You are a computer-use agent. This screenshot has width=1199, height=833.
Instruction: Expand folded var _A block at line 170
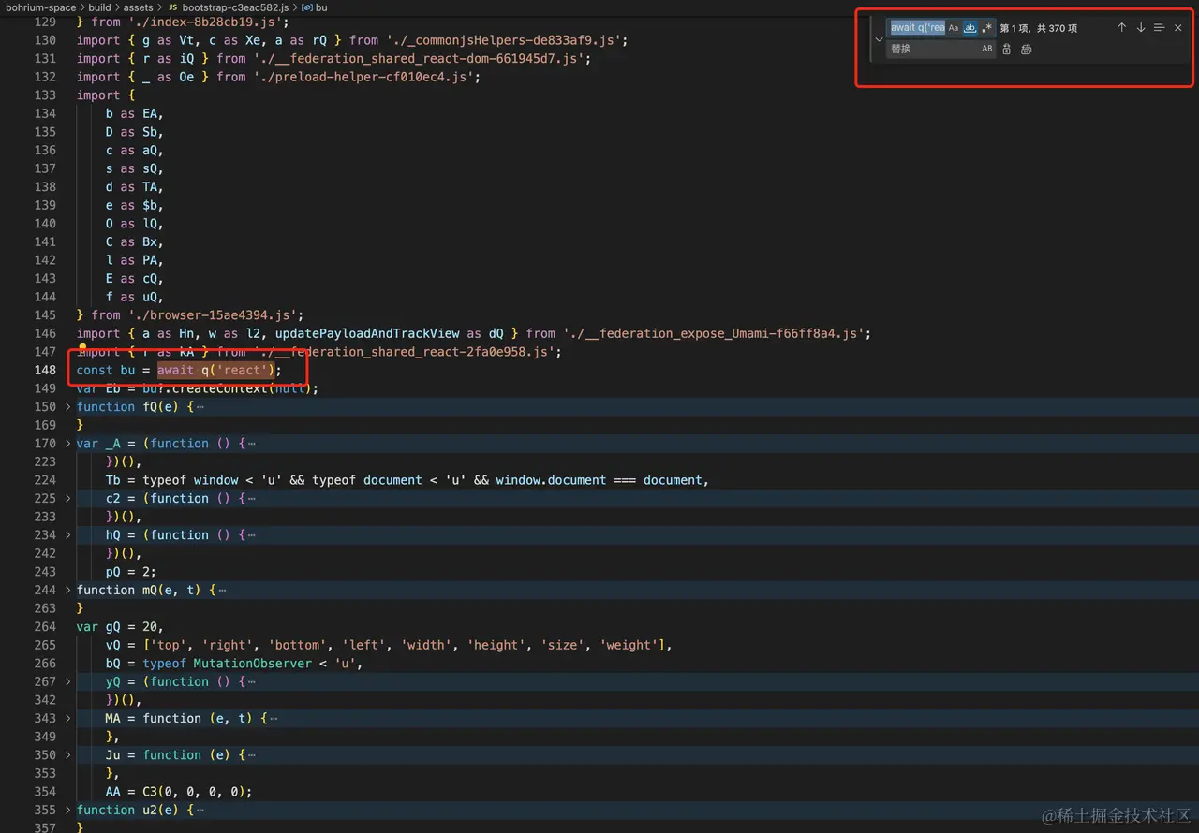[68, 443]
